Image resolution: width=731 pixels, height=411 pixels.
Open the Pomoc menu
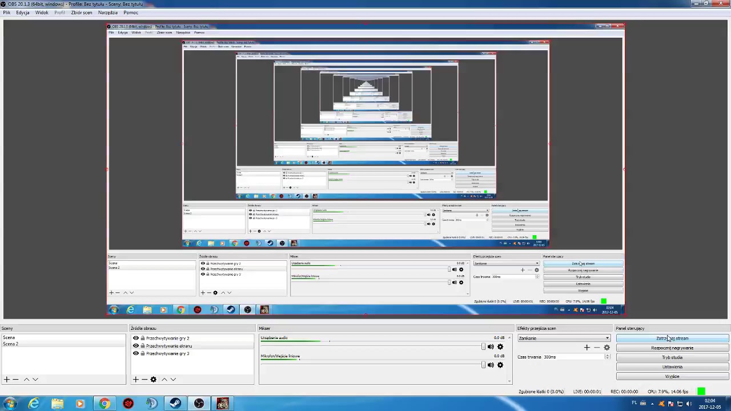[x=131, y=13]
